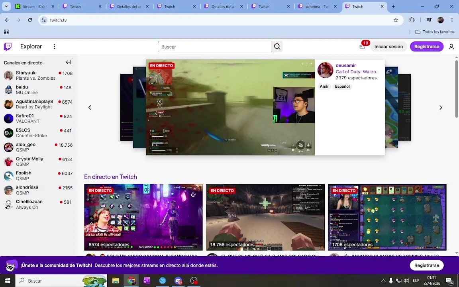This screenshot has width=459, height=287.
Task: Open stream thumbnail with 18.756 espectadores
Action: (265, 217)
